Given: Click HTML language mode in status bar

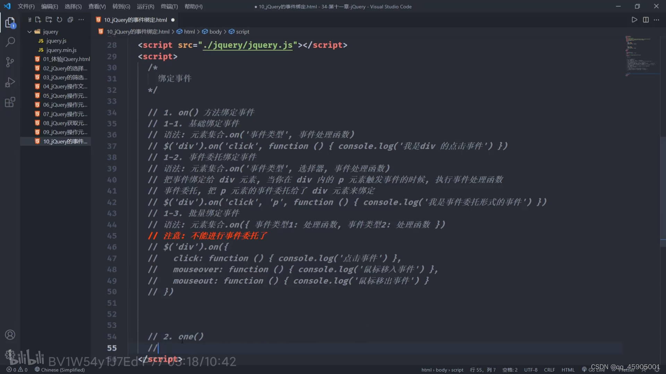Looking at the screenshot, I should point(568,370).
